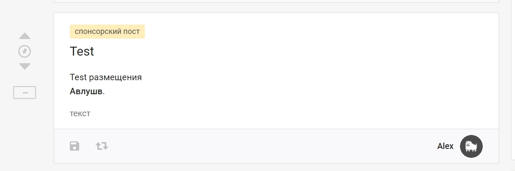The image size is (515, 171).
Task: Select the 'текст' tag
Action: pos(80,114)
